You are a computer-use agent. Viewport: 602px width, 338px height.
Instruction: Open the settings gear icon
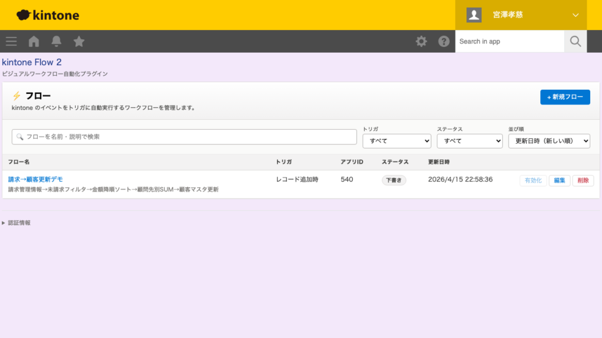pyautogui.click(x=421, y=41)
